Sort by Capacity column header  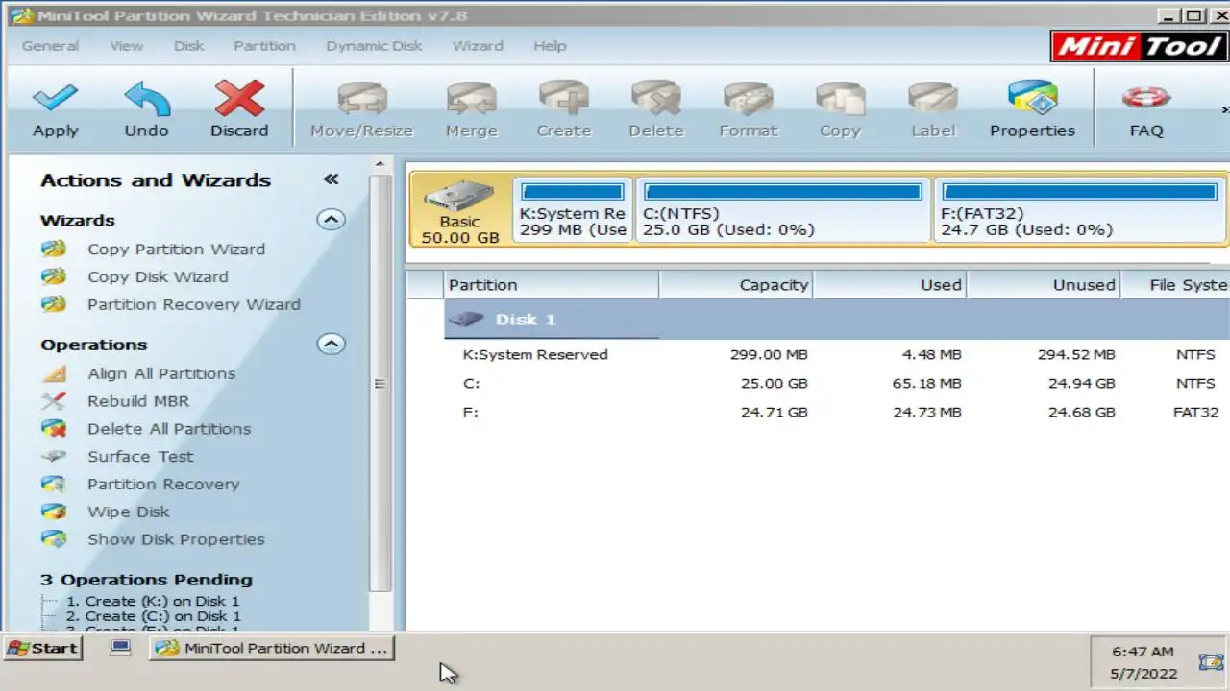point(736,285)
